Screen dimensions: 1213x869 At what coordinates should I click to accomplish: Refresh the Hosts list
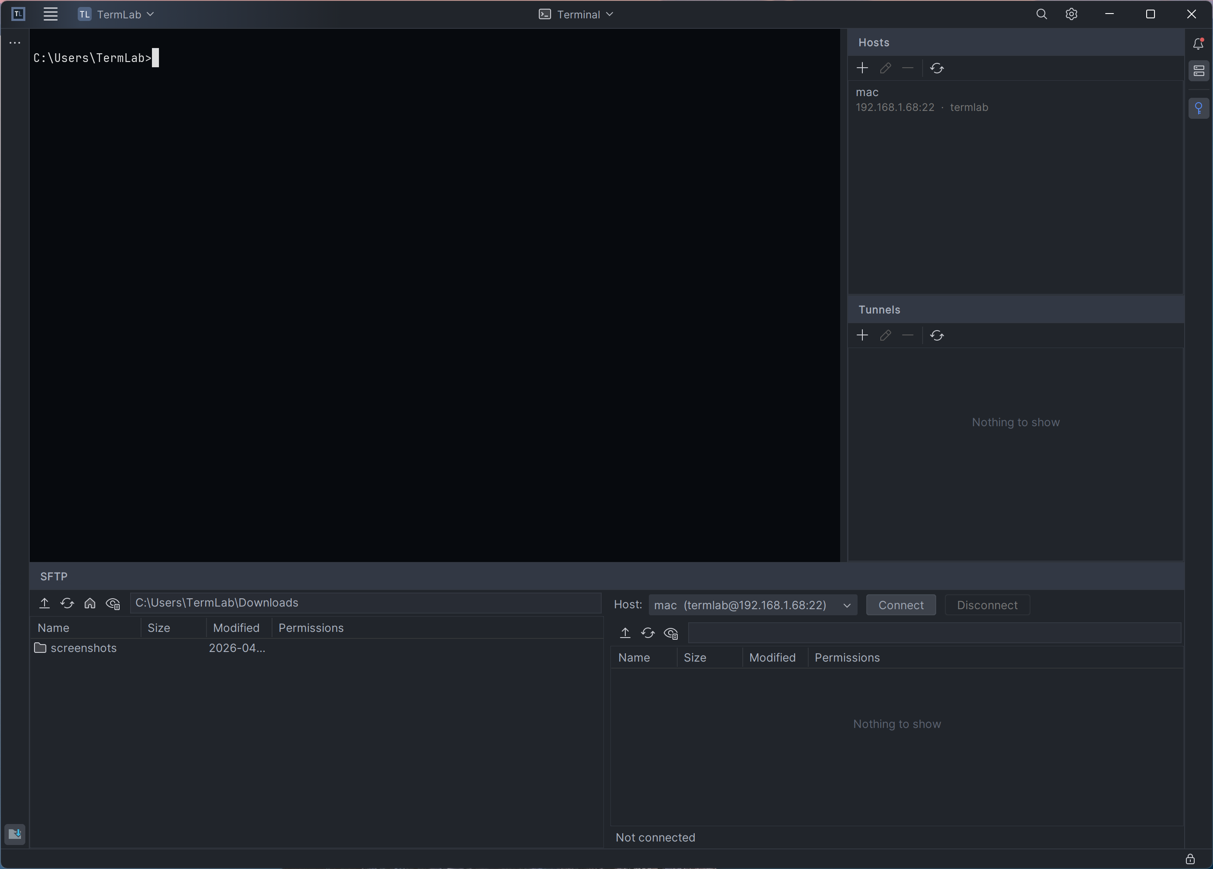[x=937, y=68]
